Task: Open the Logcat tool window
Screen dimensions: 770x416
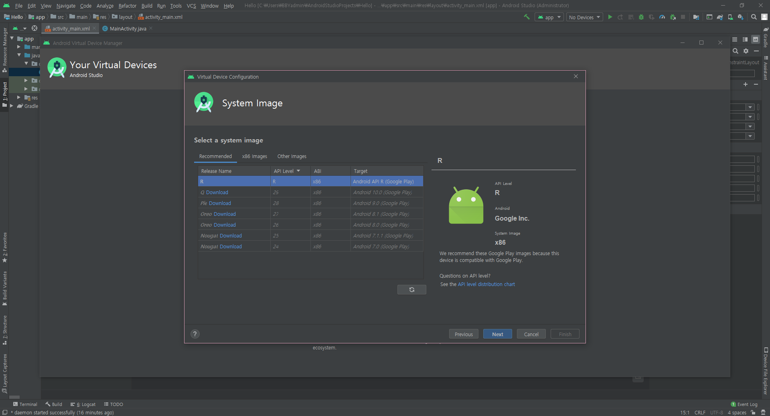Action: coord(83,404)
